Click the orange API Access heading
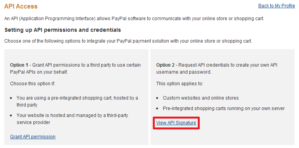The width and height of the screenshot is (299, 148). [x=21, y=6]
